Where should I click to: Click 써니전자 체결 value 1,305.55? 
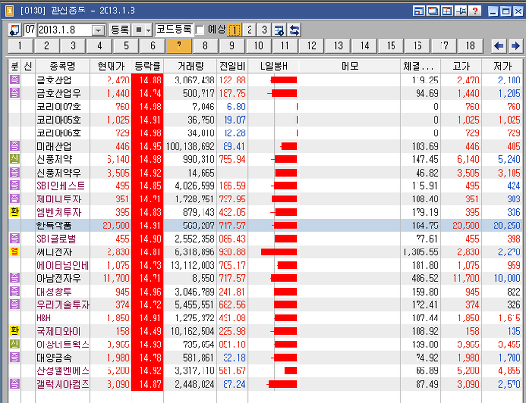coord(420,251)
